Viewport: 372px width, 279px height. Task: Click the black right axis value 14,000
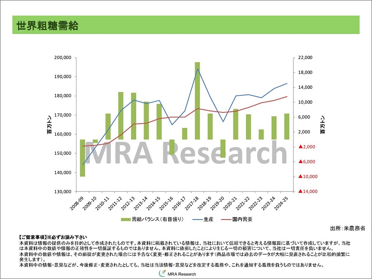(306, 87)
